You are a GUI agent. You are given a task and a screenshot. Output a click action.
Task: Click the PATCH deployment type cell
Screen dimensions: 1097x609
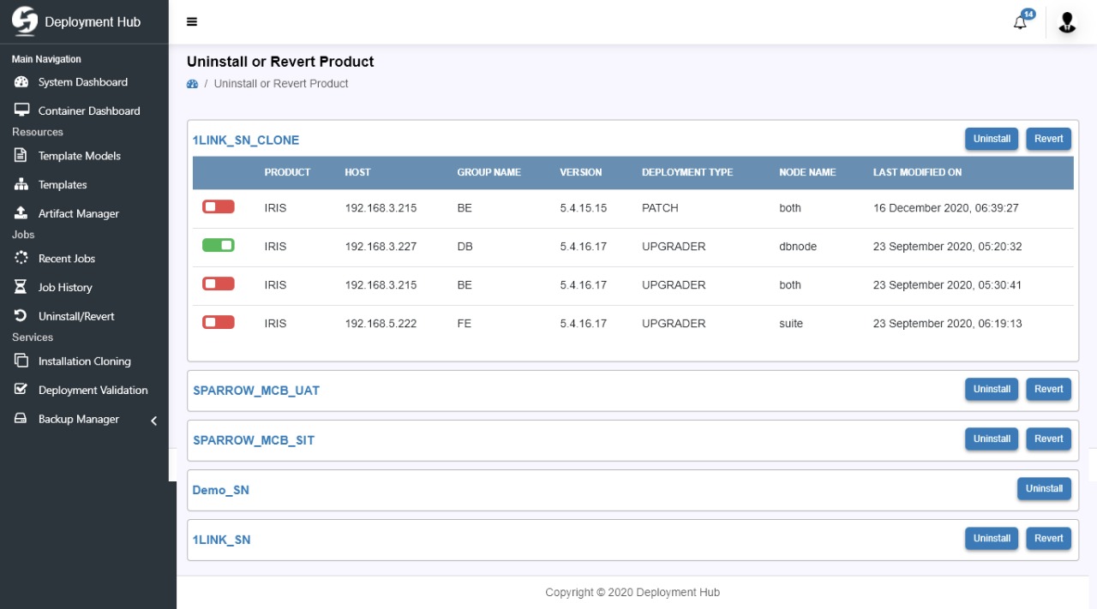pyautogui.click(x=660, y=208)
